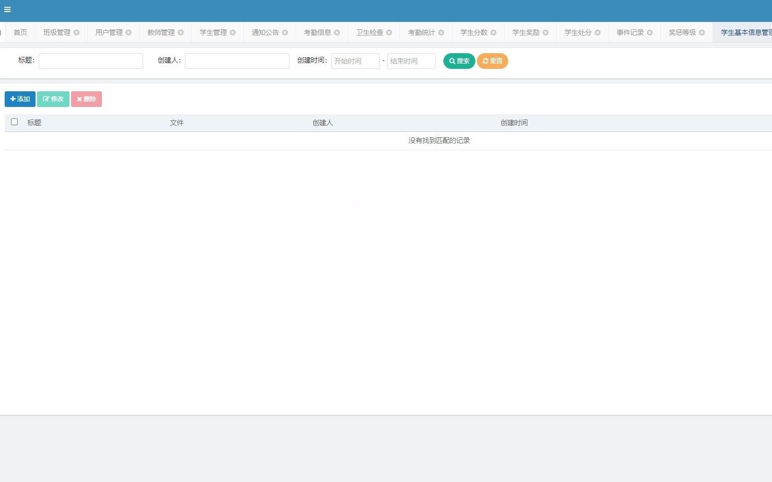Focus the 创建人 search input
Viewport: 772px width, 482px height.
tap(237, 61)
